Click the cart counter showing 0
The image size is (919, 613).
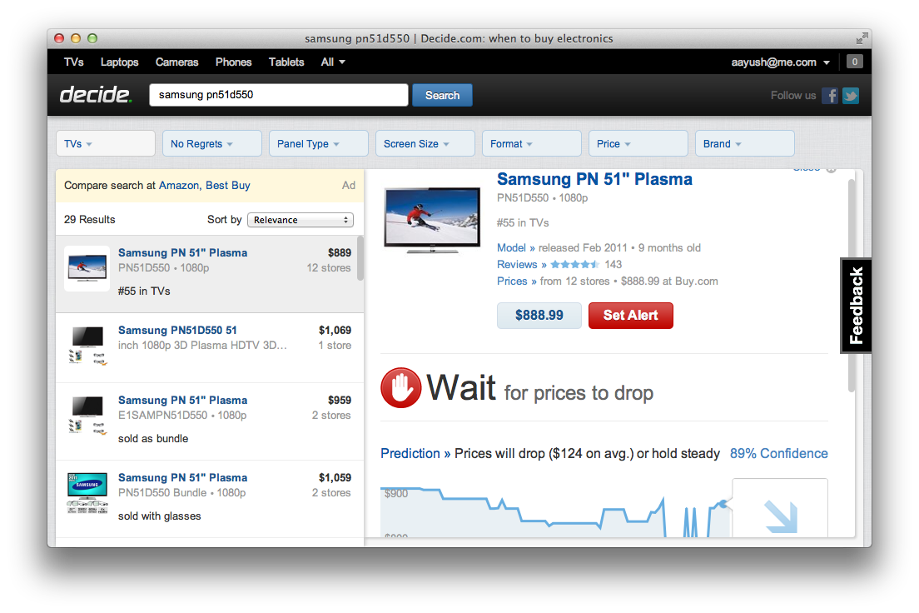tap(855, 62)
